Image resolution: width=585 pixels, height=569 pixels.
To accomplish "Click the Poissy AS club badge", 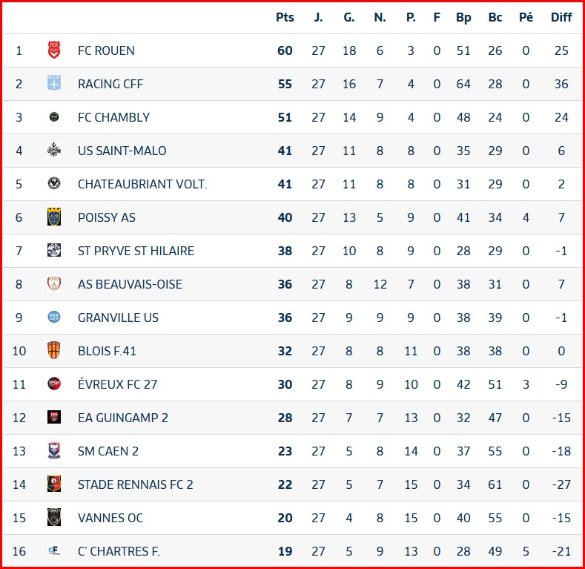I will (53, 217).
